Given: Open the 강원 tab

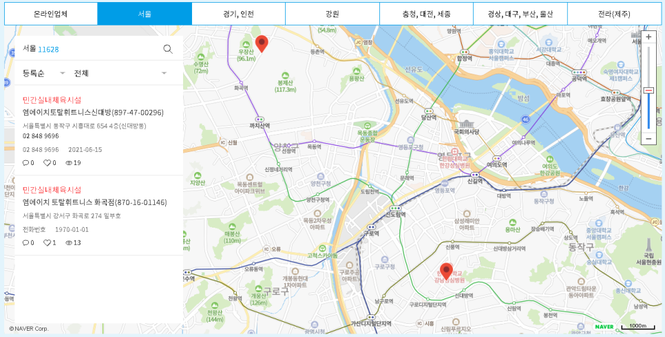Looking at the screenshot, I should tap(332, 14).
